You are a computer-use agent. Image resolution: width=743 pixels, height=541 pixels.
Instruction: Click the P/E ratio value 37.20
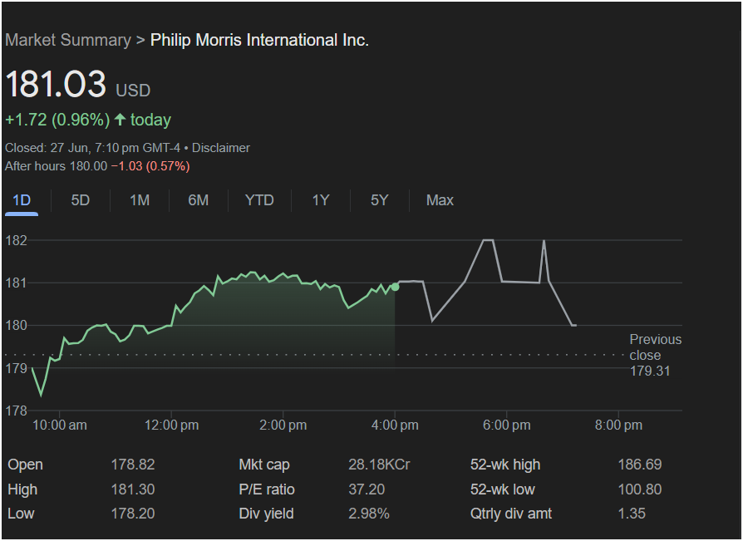click(367, 489)
